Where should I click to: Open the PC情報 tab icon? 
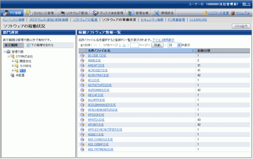point(6,13)
